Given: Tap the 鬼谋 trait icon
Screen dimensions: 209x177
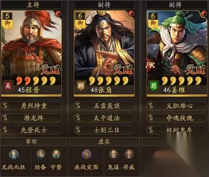Looking at the screenshot, I should point(113,155).
